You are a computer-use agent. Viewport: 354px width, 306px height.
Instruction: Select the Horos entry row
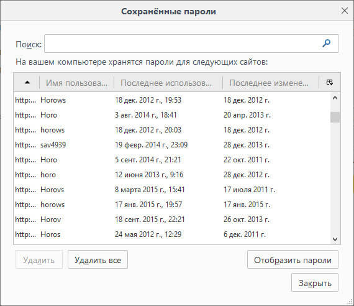point(171,234)
